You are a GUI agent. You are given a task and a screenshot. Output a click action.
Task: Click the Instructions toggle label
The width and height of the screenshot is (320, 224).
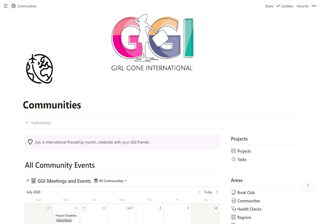point(41,123)
